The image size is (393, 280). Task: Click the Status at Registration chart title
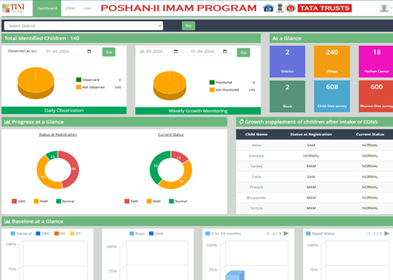[58, 134]
